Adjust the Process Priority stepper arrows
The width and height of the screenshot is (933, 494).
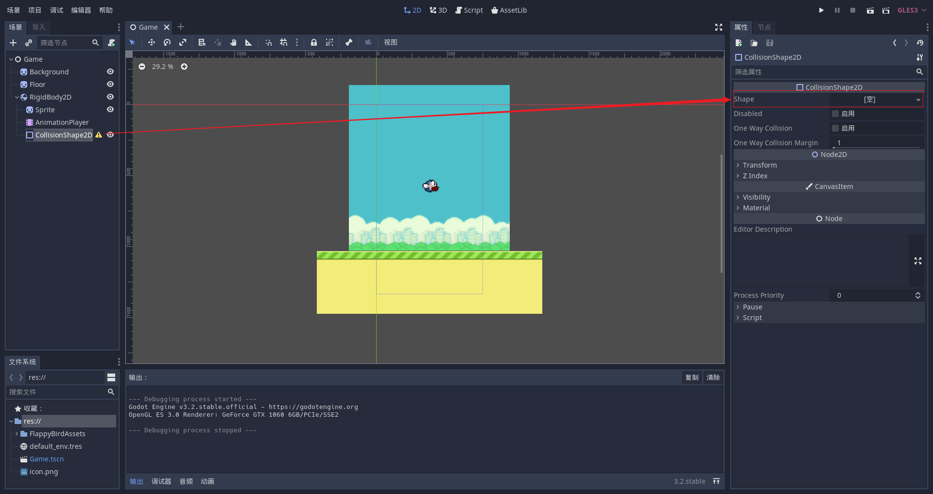tap(918, 295)
